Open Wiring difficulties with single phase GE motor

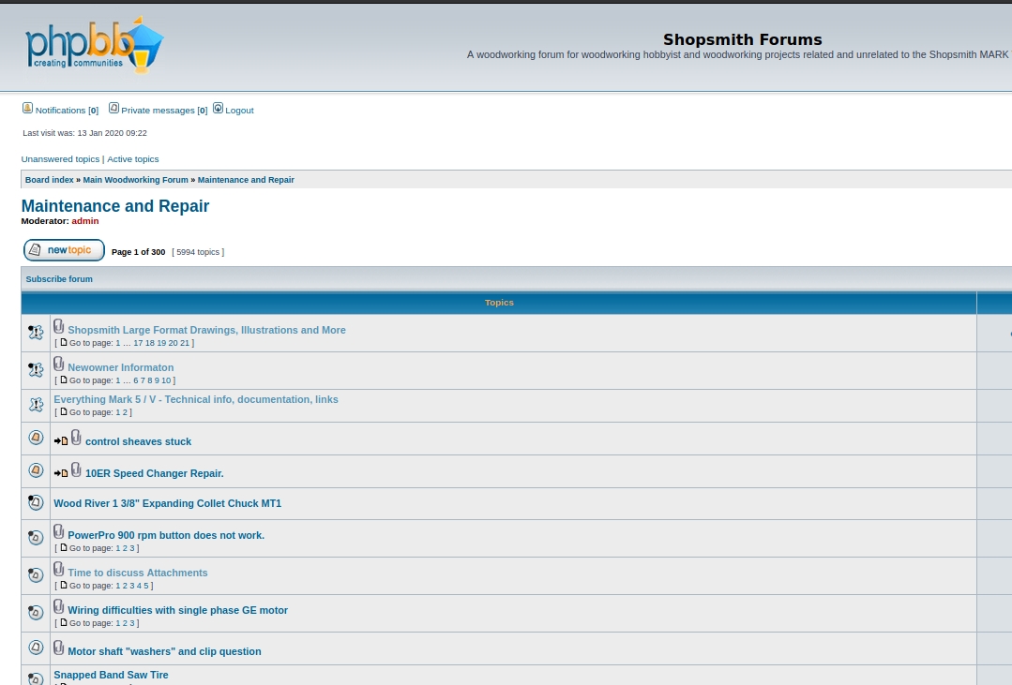click(177, 610)
